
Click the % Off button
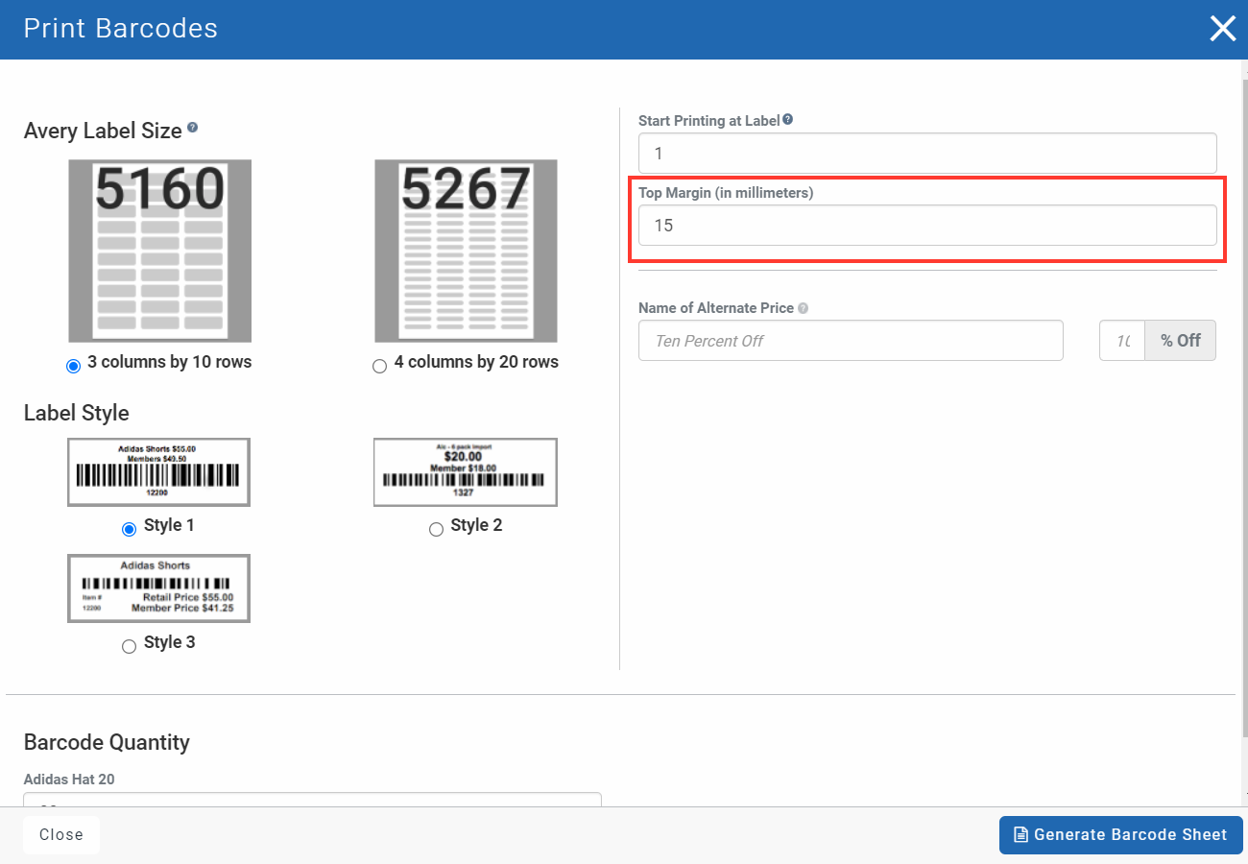pos(1180,340)
